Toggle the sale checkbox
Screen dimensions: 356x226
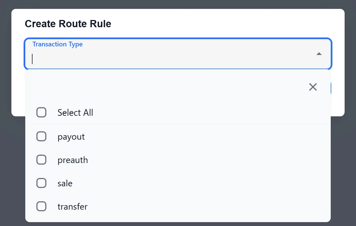click(41, 183)
